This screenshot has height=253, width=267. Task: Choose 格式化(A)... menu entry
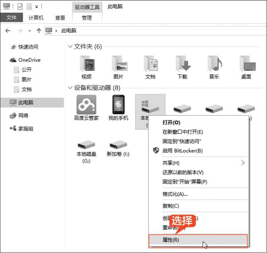(198, 194)
